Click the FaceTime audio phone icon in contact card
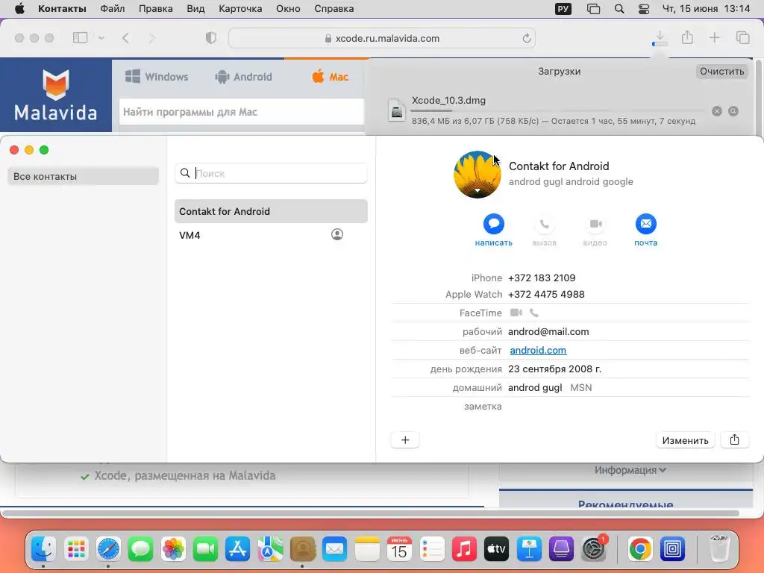 534,313
